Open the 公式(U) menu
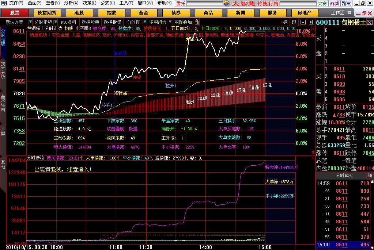 click(x=107, y=3)
